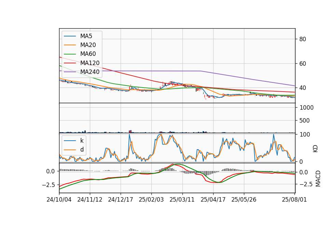Click the right MACD axis value −2.5

point(306,184)
